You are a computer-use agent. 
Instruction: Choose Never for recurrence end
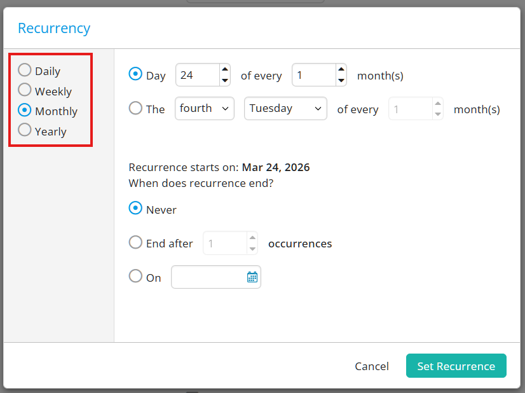pyautogui.click(x=135, y=209)
